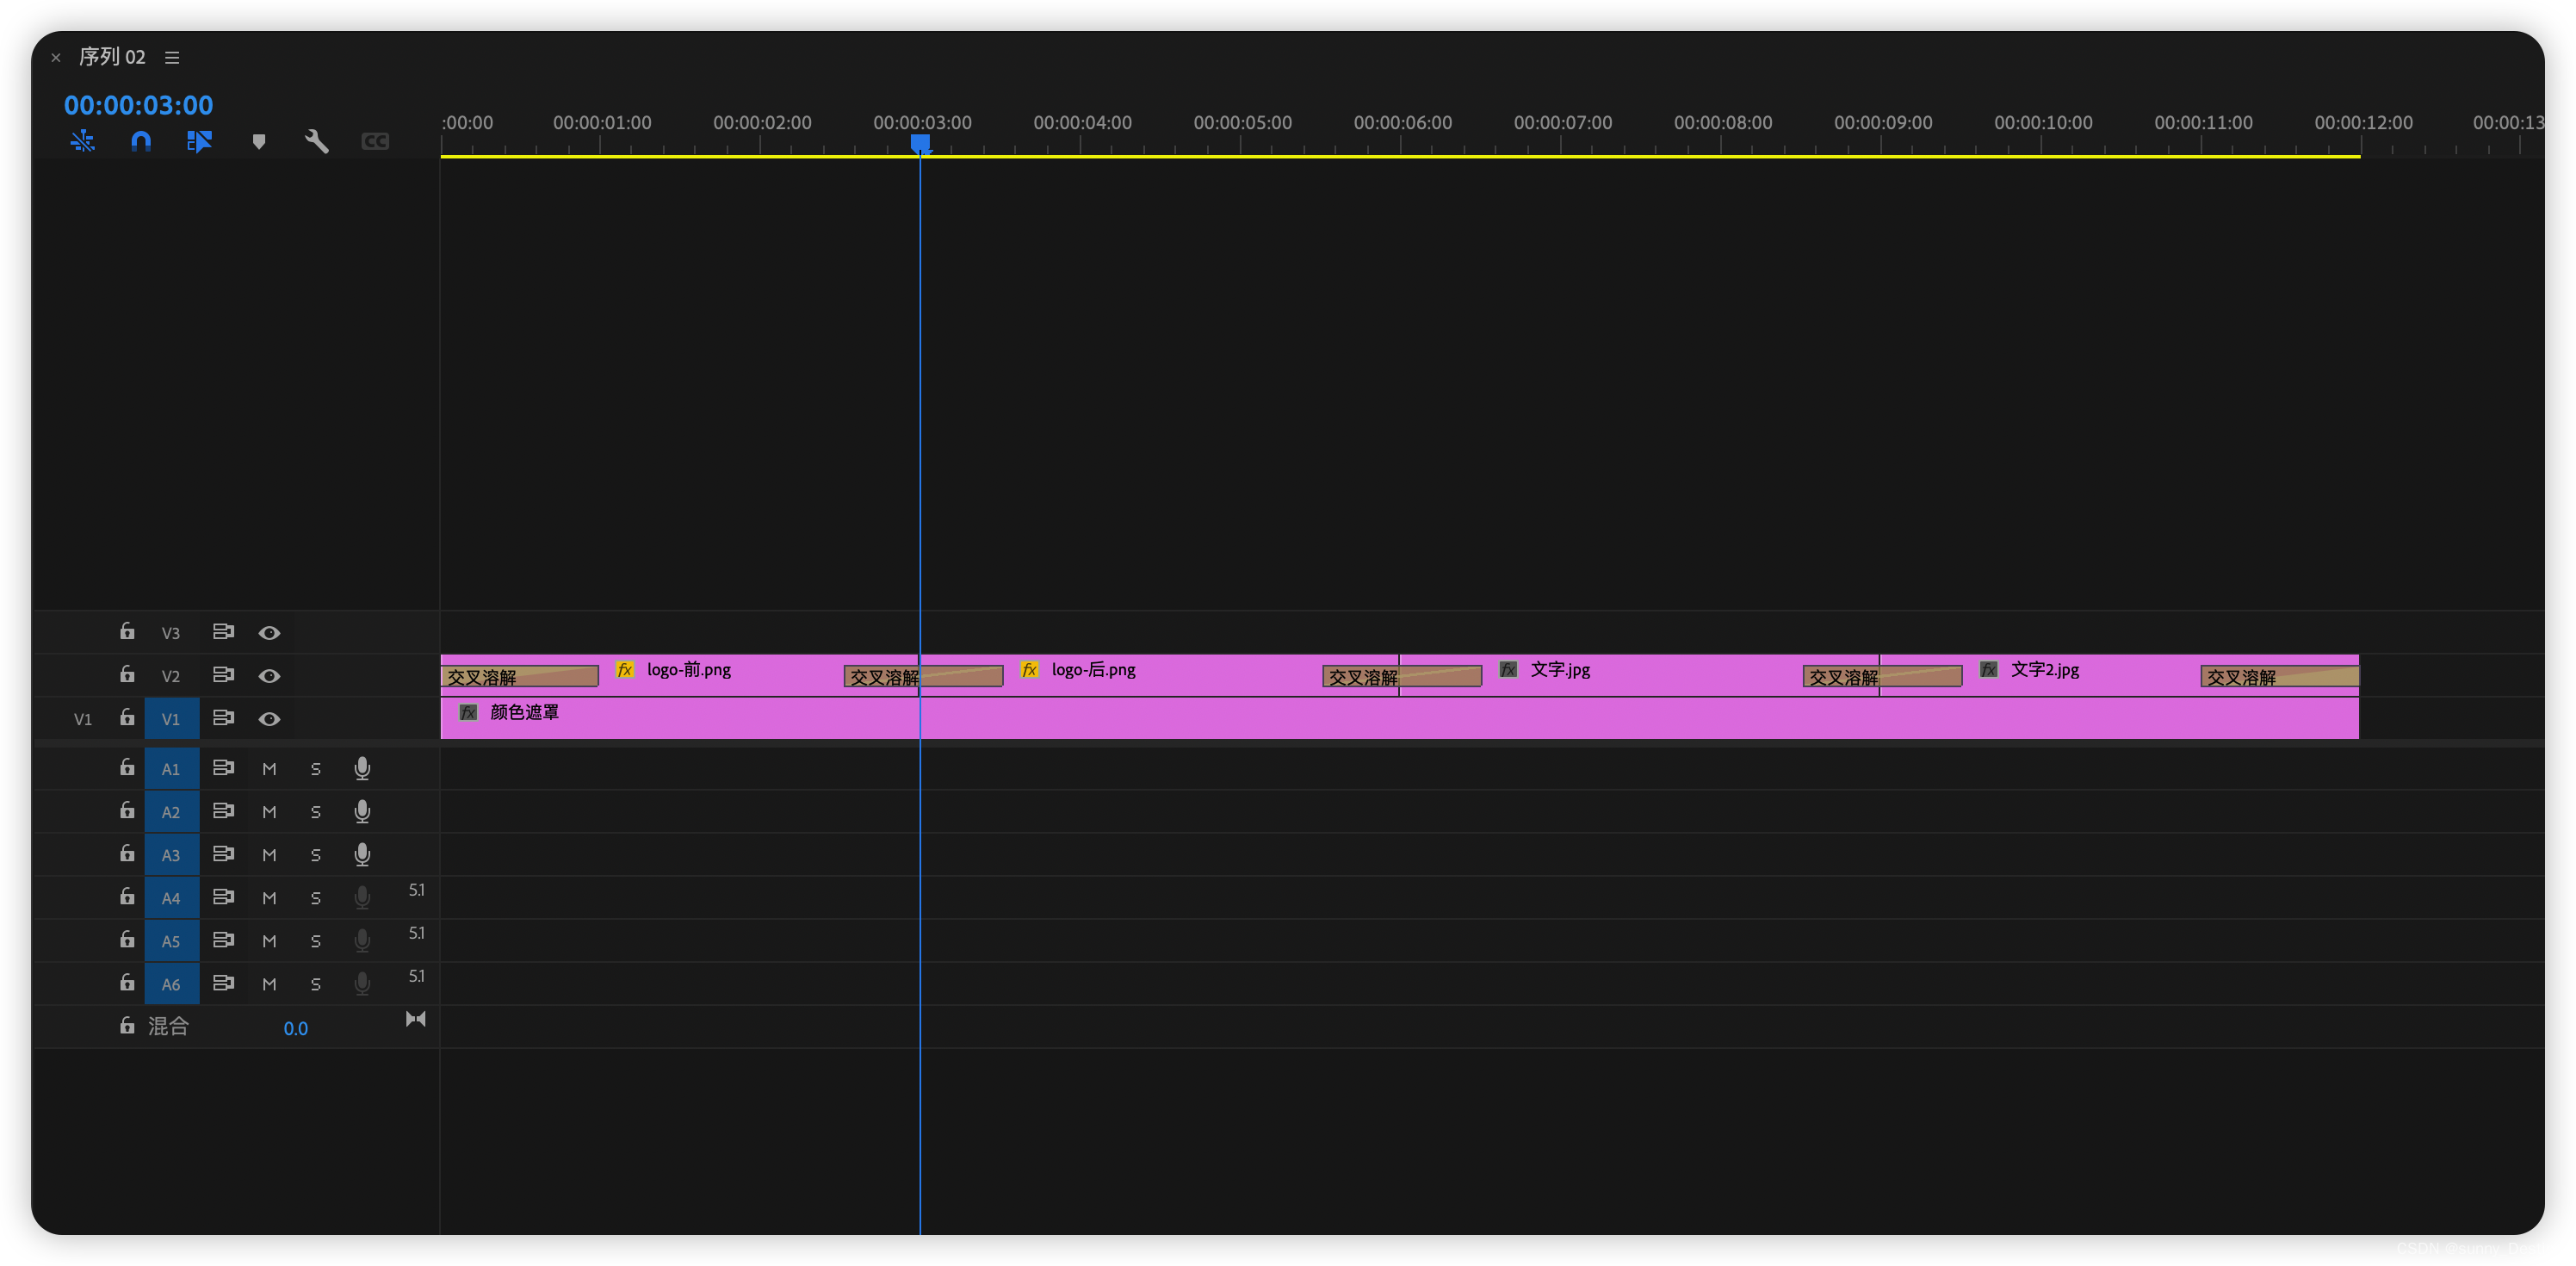Select the 交叉溶解 transition at sequence start
The height and width of the screenshot is (1266, 2576).
point(520,677)
